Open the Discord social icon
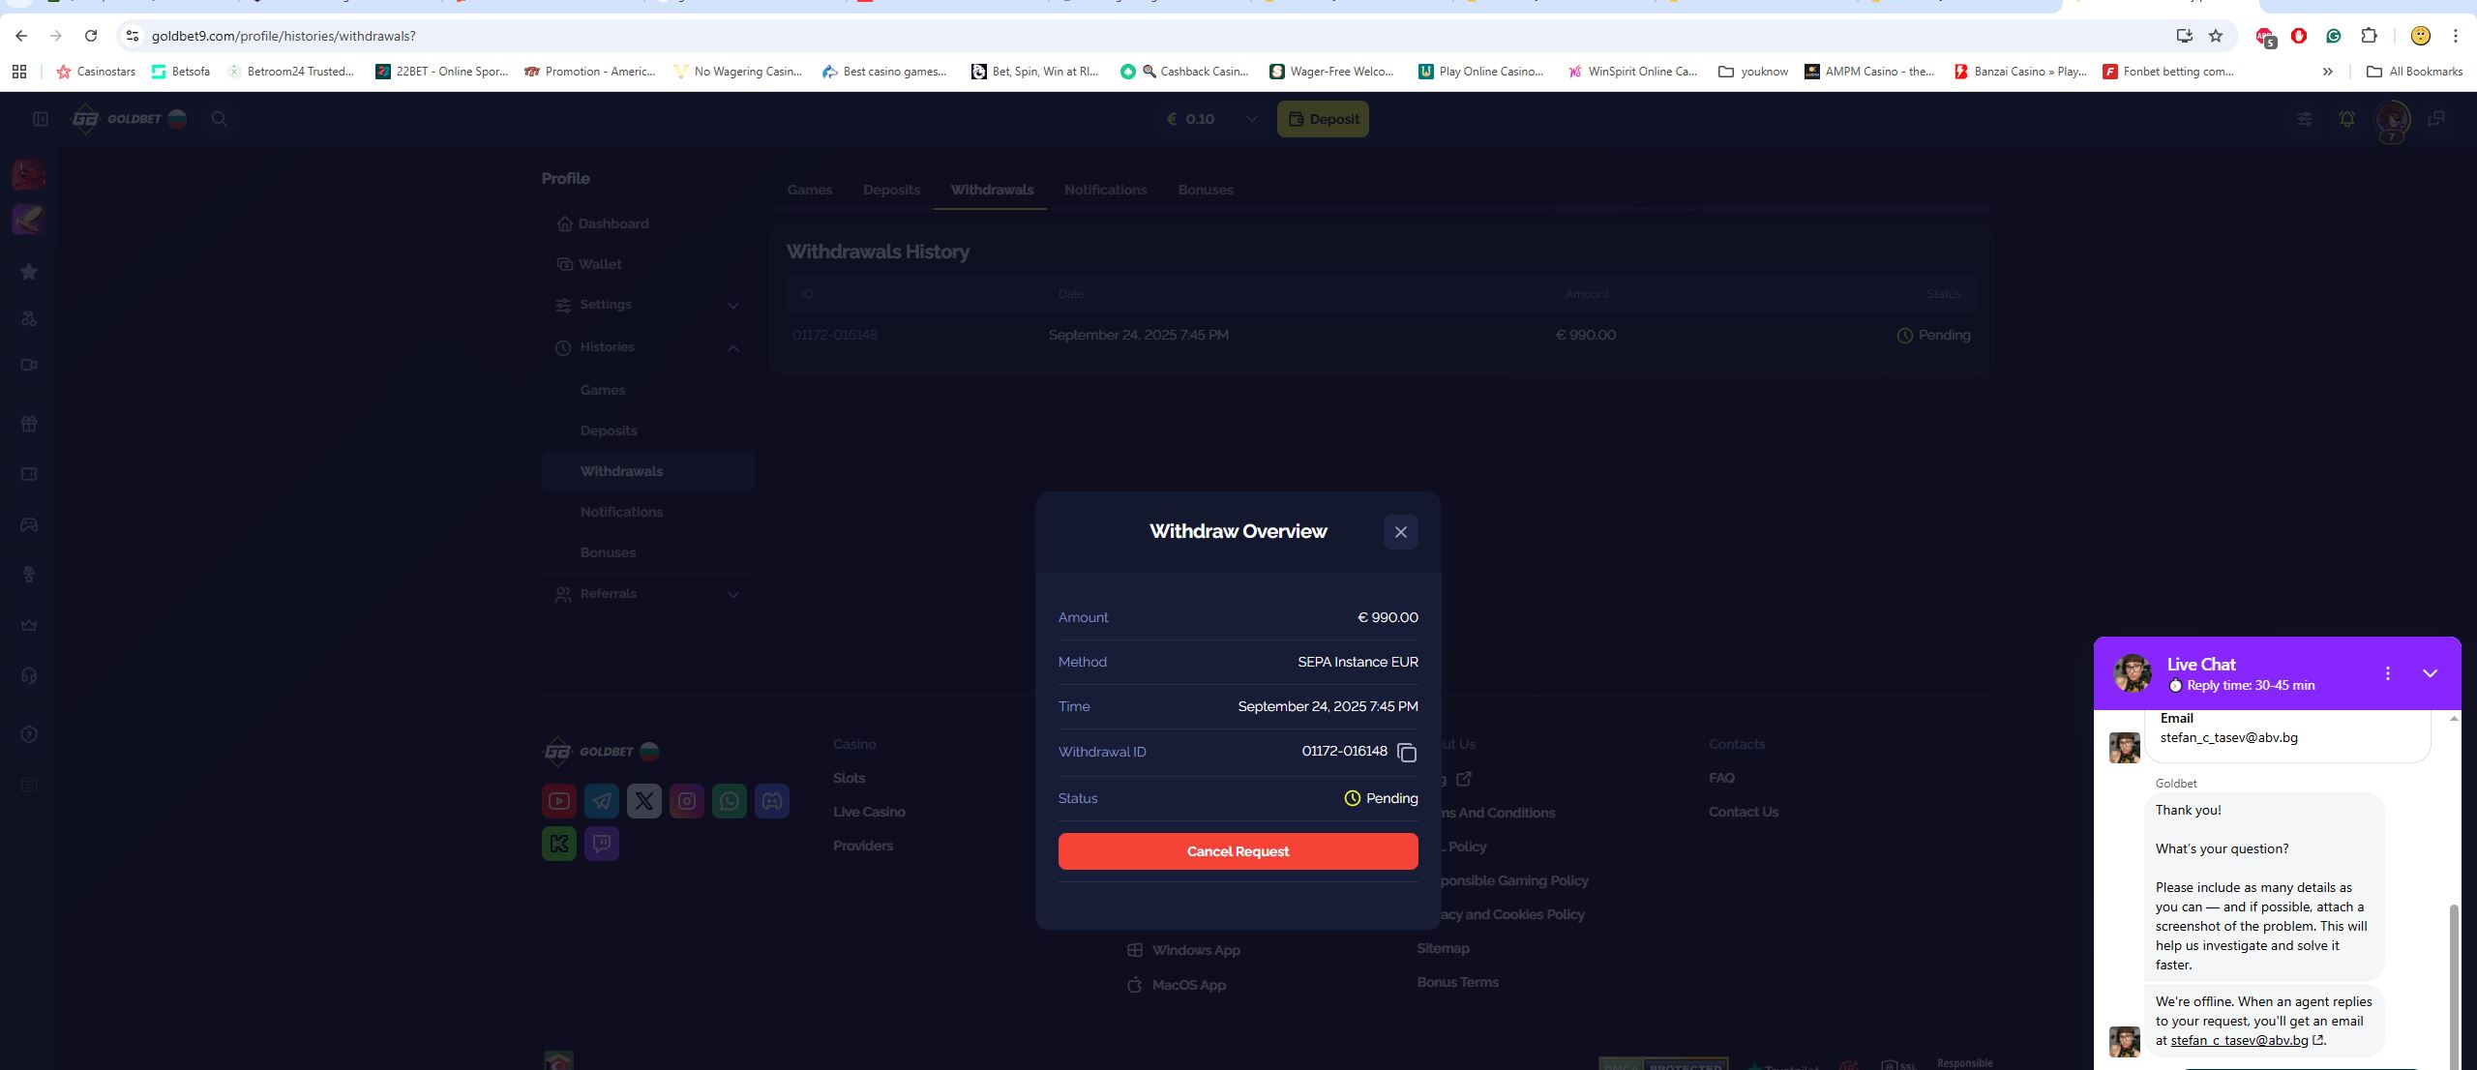This screenshot has width=2477, height=1070. 772,801
